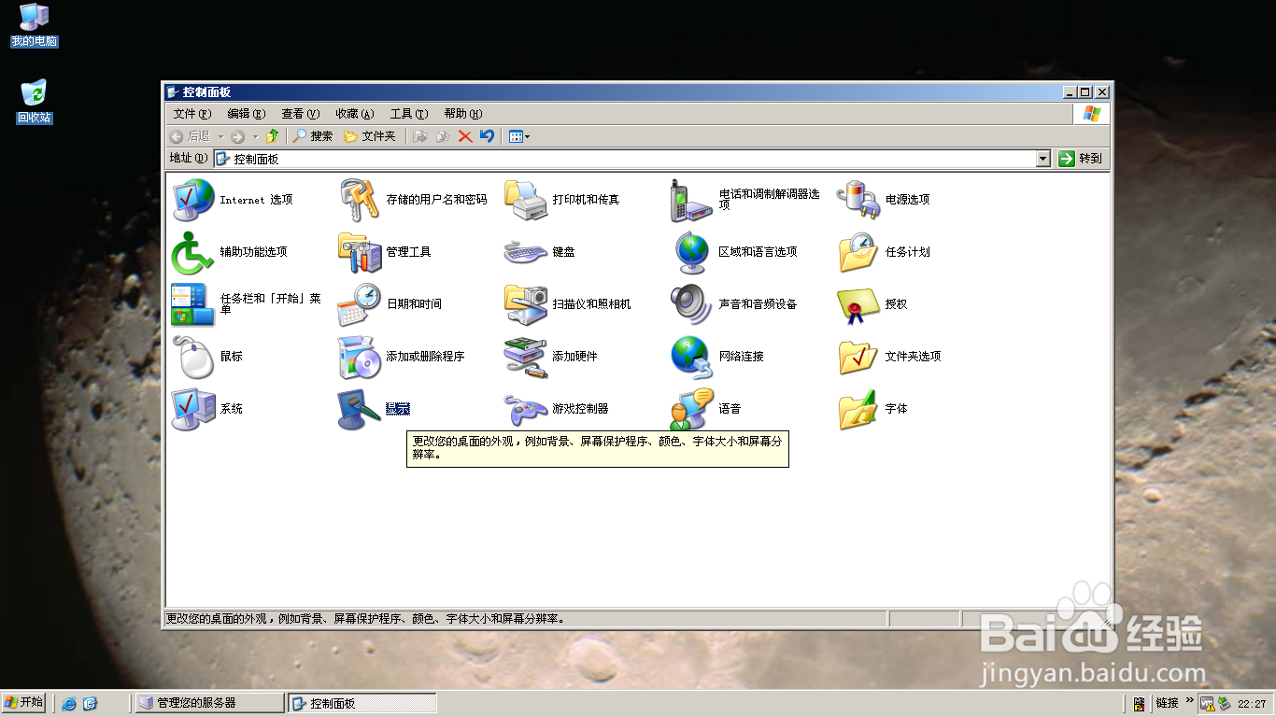
Task: Switch to 管理您的服务器 taskbar window
Action: tap(209, 703)
